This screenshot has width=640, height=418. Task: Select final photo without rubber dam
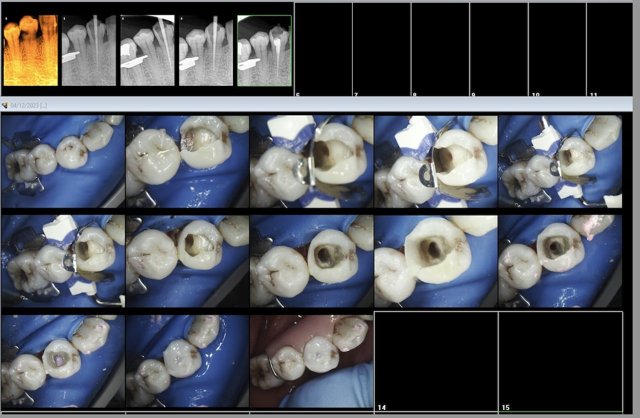click(311, 361)
